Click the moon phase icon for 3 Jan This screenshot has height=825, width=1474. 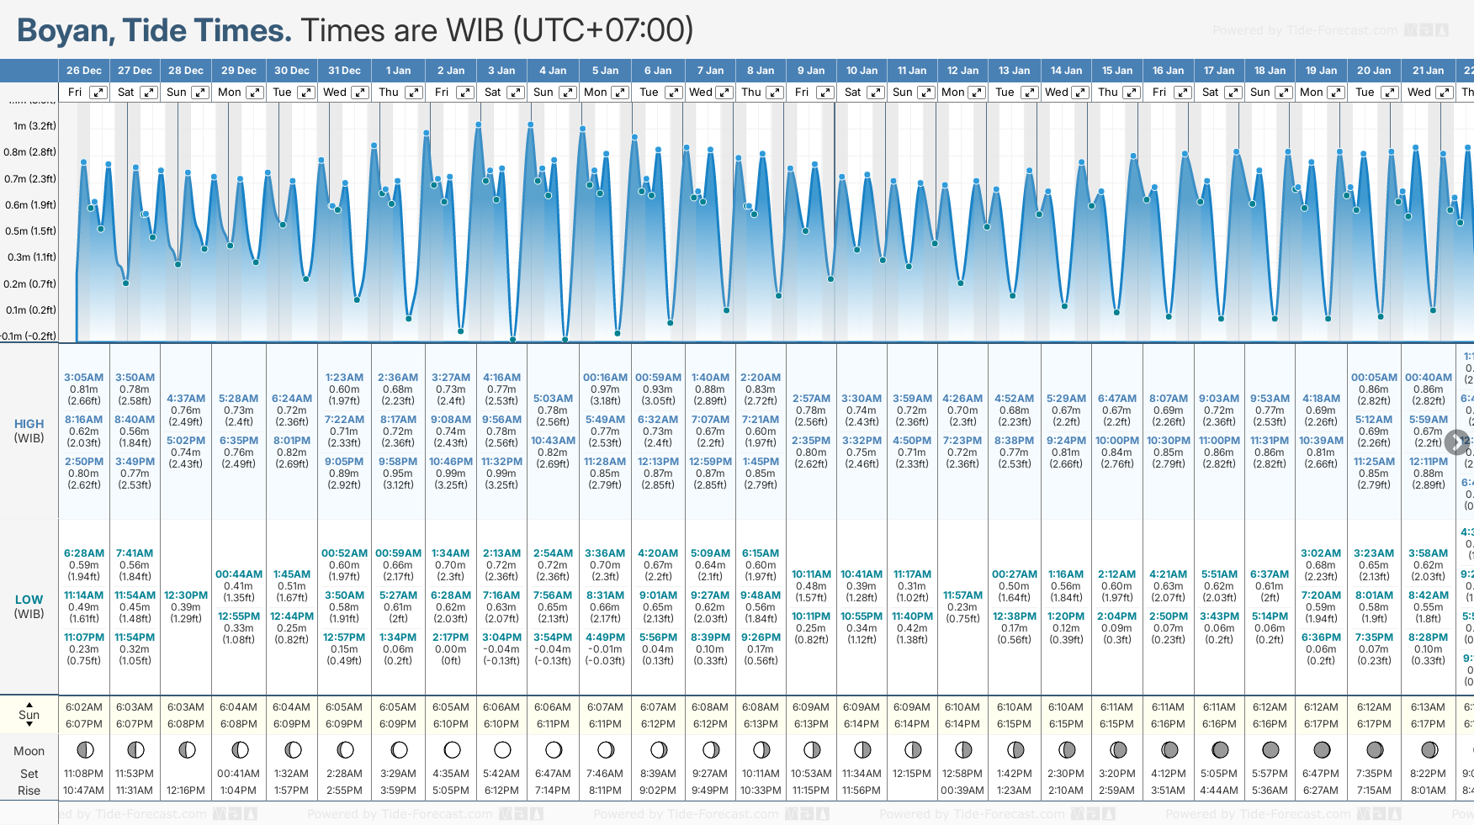[502, 749]
